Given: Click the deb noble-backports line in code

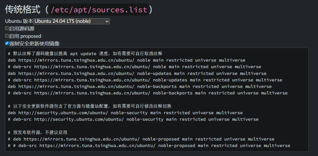Looking at the screenshot, I should coord(140,86).
